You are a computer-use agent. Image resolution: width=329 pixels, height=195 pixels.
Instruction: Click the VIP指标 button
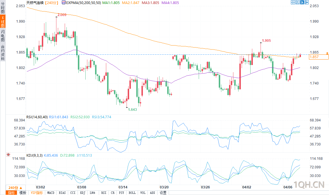[37, 193]
